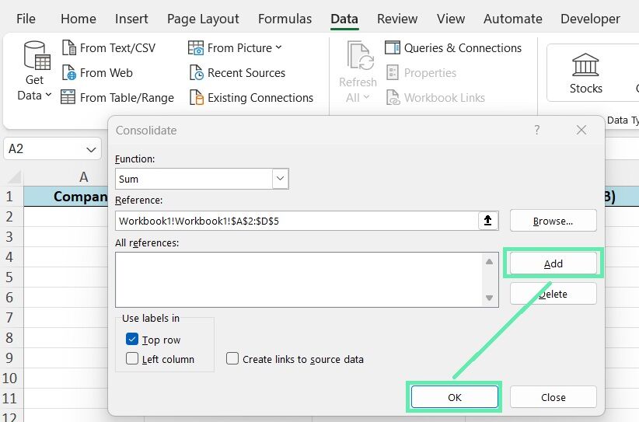Expand the Get Data dropdown arrow
Image resolution: width=639 pixels, height=422 pixels.
click(x=48, y=95)
